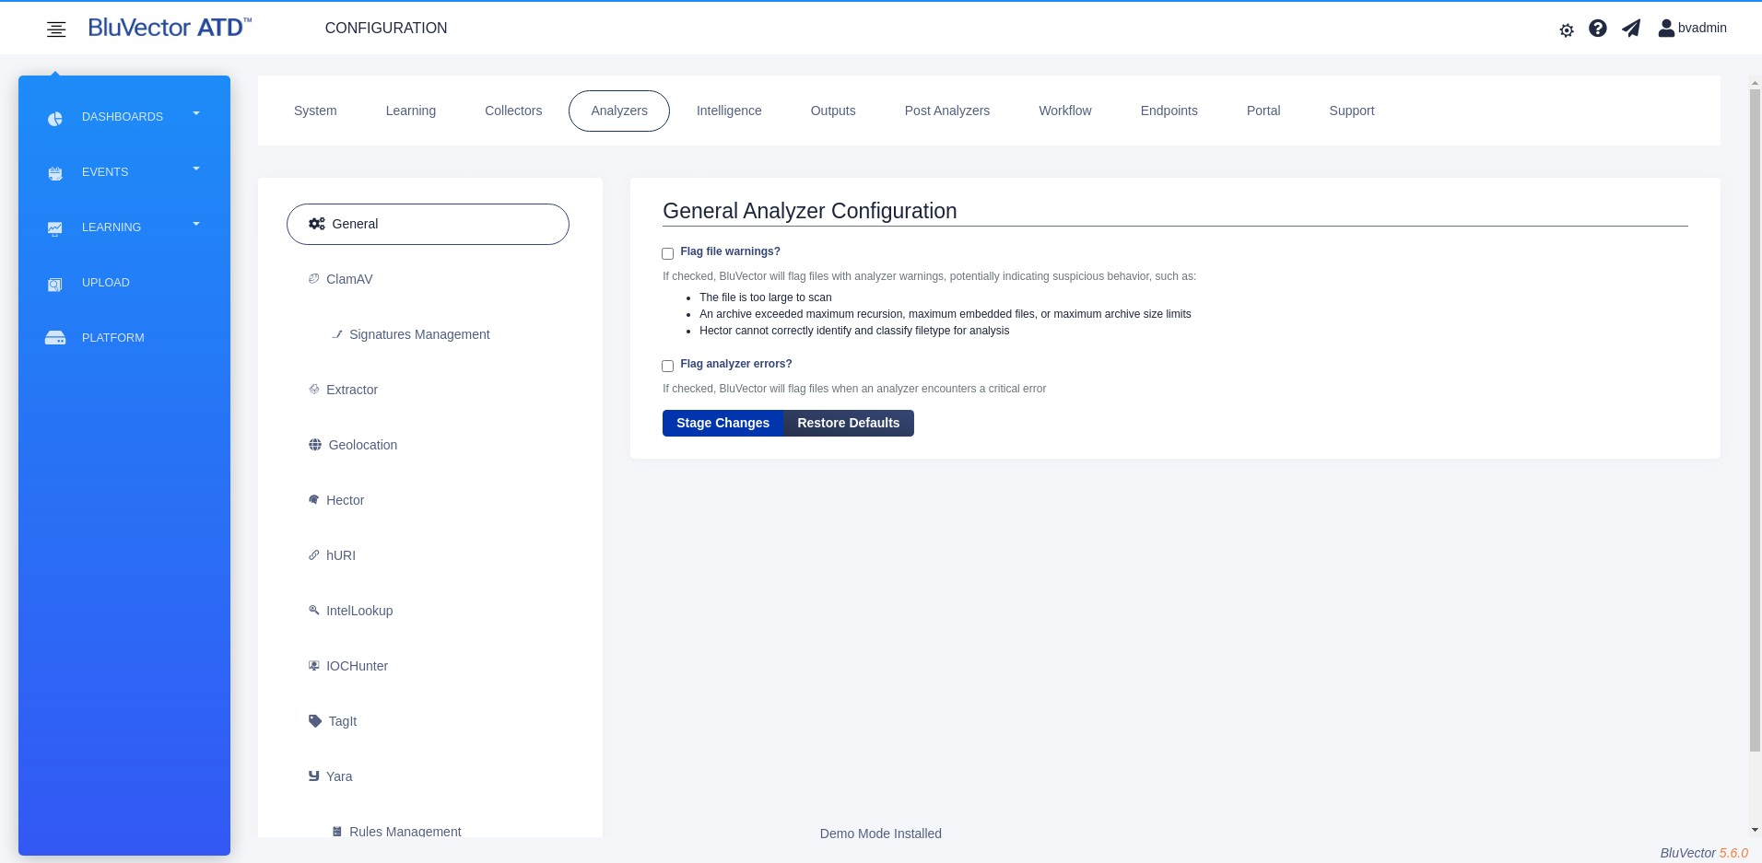The image size is (1762, 863).
Task: Click the Demo Mode Installed text
Action: coord(881,834)
